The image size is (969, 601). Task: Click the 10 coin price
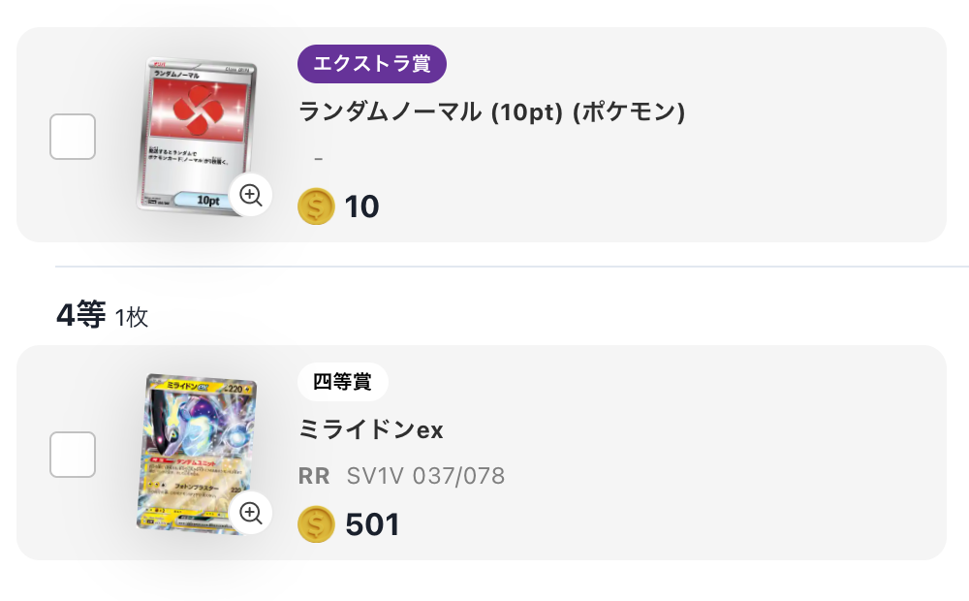(x=362, y=206)
